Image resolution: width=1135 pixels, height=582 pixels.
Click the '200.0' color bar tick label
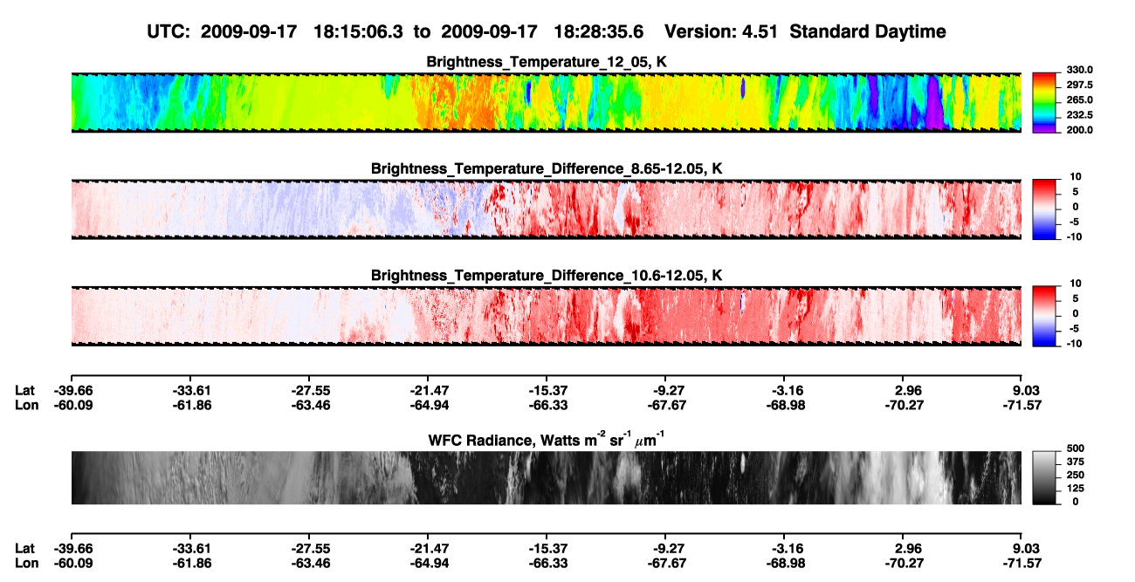pyautogui.click(x=1080, y=130)
